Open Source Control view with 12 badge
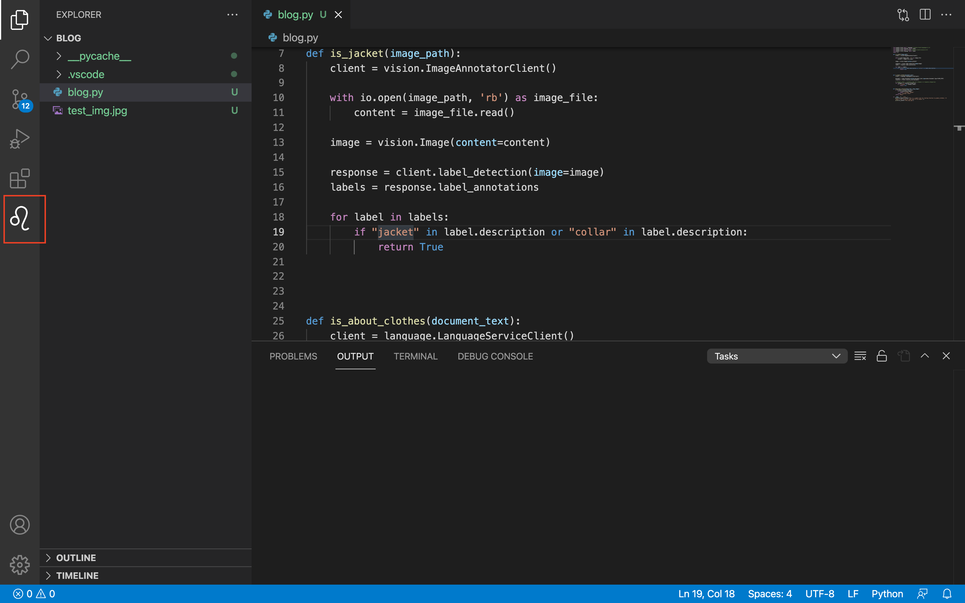 tap(20, 99)
